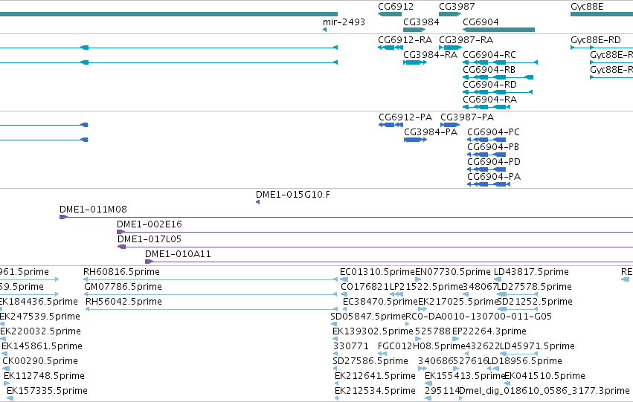Click EST RH56042.5prime
633x402 pixels.
coord(123,302)
